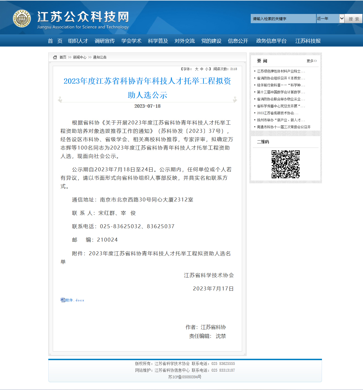363x390 pixels.
Task: Click the 联系电话 025-83625032 line
Action: click(x=123, y=226)
